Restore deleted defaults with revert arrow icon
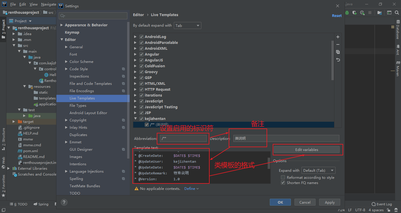Viewport: 401px width, 213px height. coord(338,60)
